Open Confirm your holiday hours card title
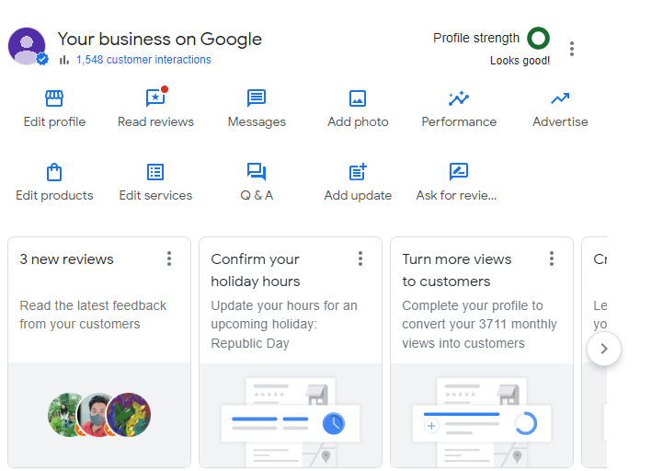This screenshot has height=471, width=663. (256, 270)
